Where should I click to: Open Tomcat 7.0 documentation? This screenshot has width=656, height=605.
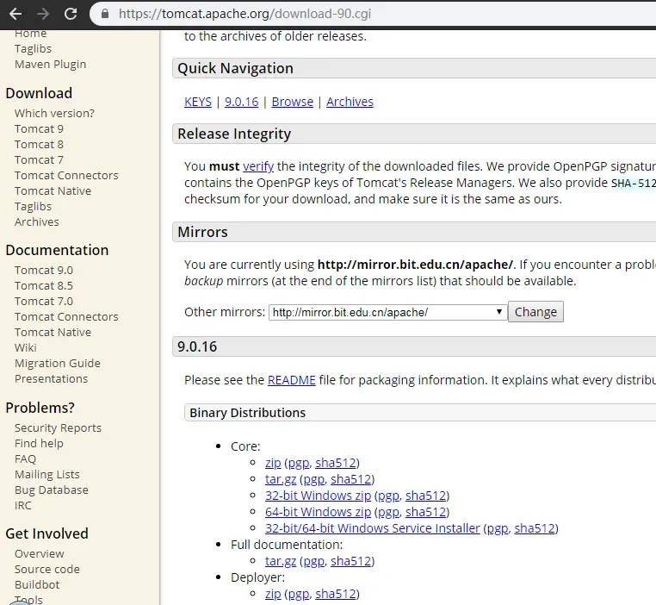coord(44,302)
